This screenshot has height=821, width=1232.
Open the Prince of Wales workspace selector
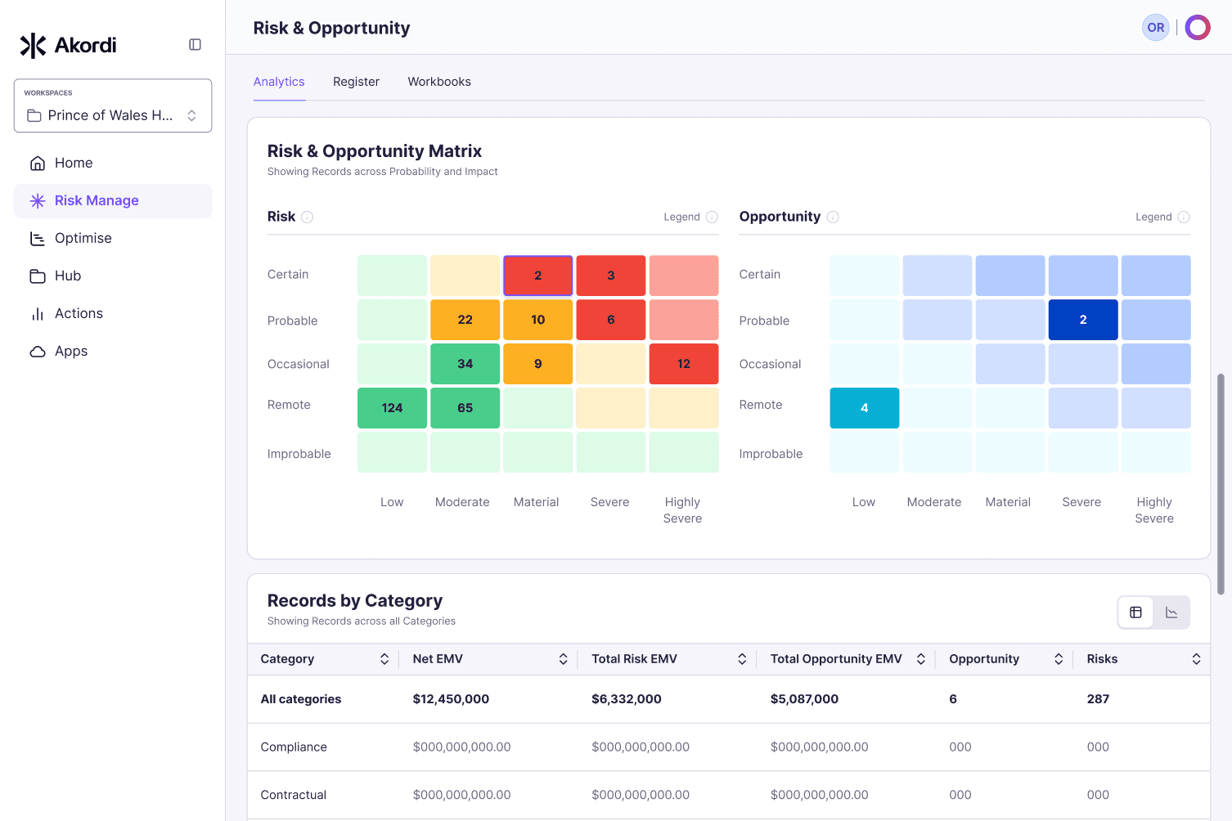(113, 105)
